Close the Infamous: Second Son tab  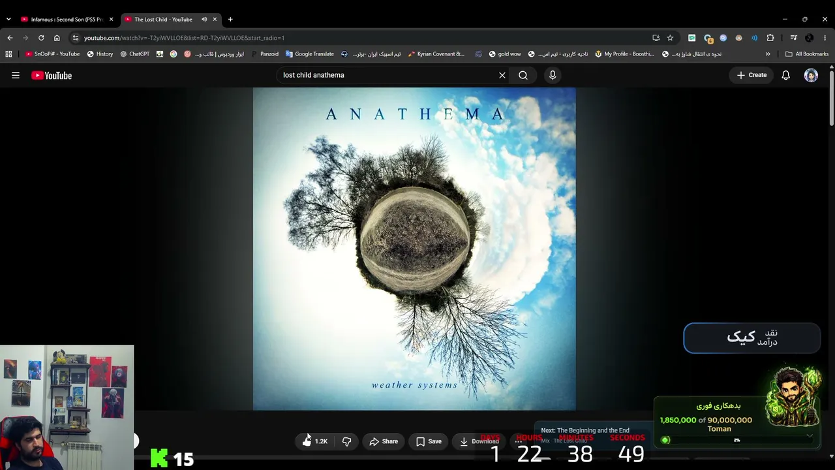pyautogui.click(x=111, y=20)
